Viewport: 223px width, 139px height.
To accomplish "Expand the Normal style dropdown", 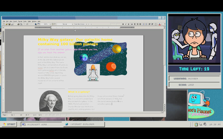I will click(x=72, y=24).
